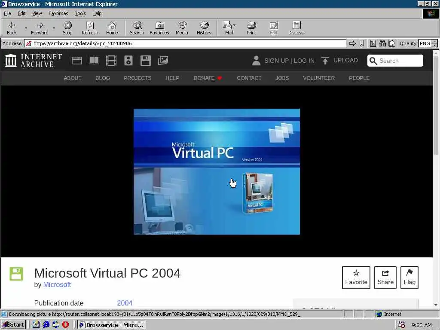Viewport: 440px width, 330px height.
Task: Click the clipboard icon near Quality
Action: point(392,43)
